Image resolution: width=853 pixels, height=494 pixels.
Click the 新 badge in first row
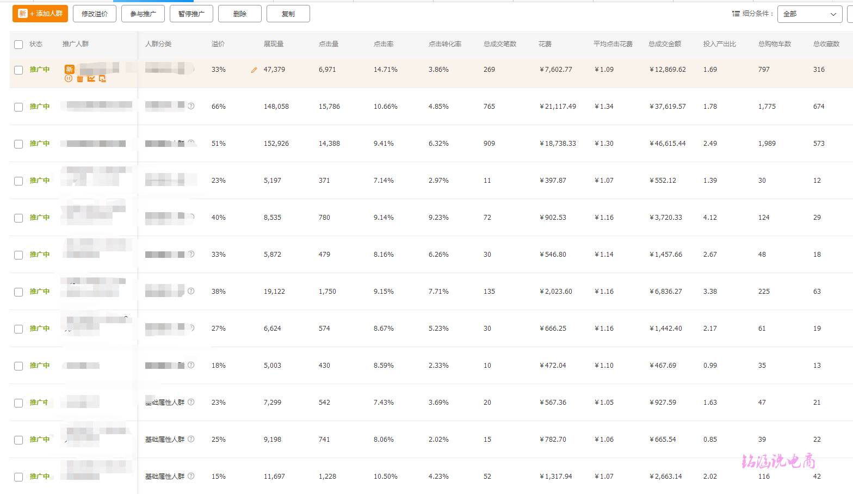pyautogui.click(x=69, y=69)
